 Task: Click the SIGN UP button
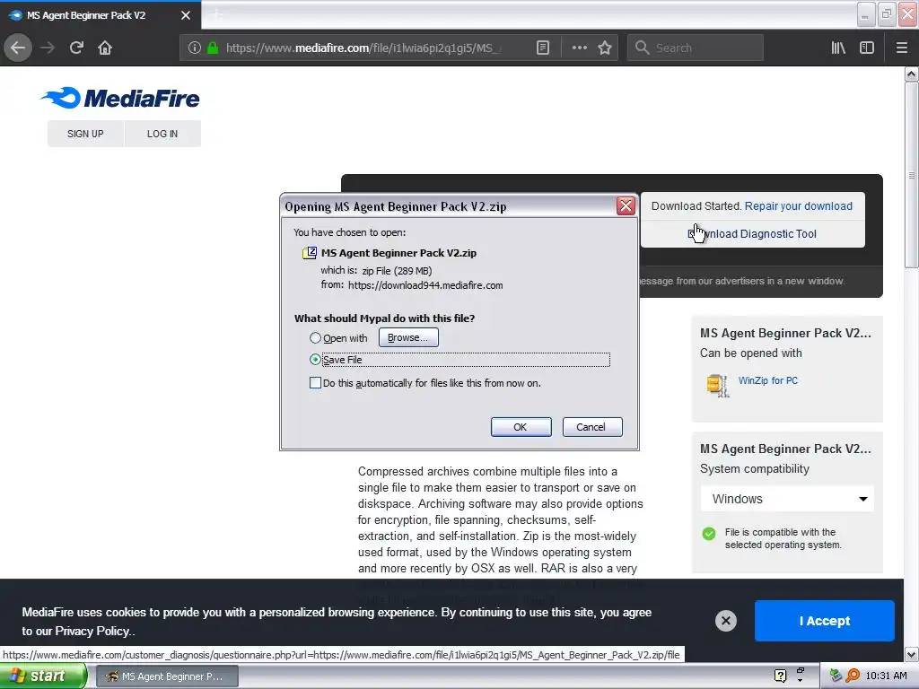[x=85, y=134]
